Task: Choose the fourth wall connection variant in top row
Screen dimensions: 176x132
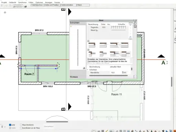Action: click(x=125, y=45)
